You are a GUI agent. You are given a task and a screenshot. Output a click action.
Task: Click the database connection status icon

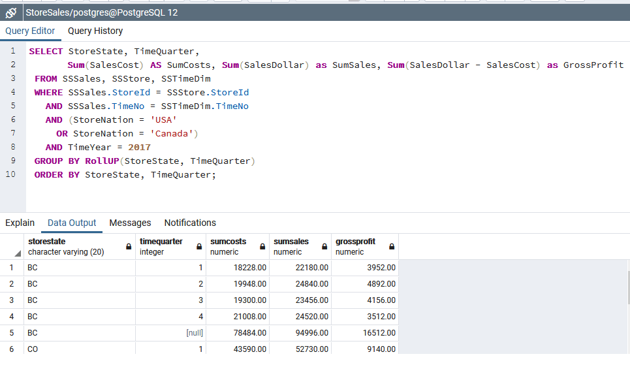click(x=10, y=12)
